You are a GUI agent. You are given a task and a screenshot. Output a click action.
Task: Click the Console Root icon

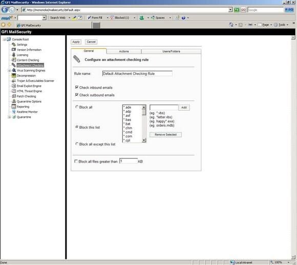[x=9, y=39]
